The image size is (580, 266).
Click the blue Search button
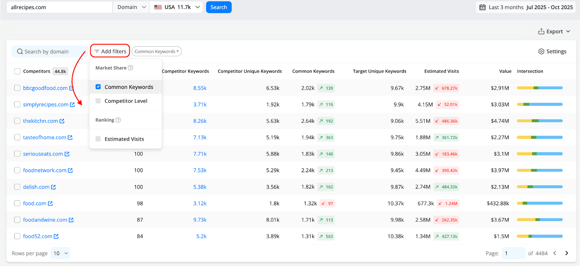click(219, 7)
